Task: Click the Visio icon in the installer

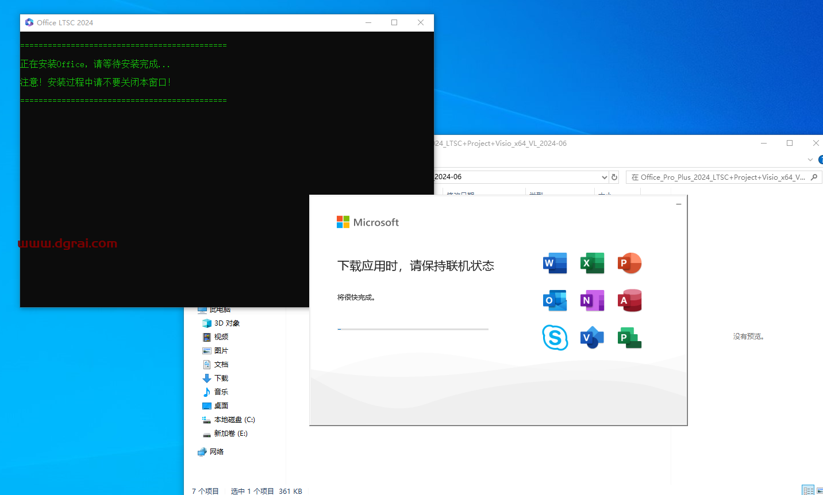Action: (593, 338)
